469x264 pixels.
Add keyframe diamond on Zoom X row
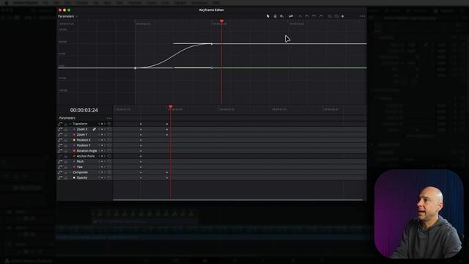coord(102,129)
